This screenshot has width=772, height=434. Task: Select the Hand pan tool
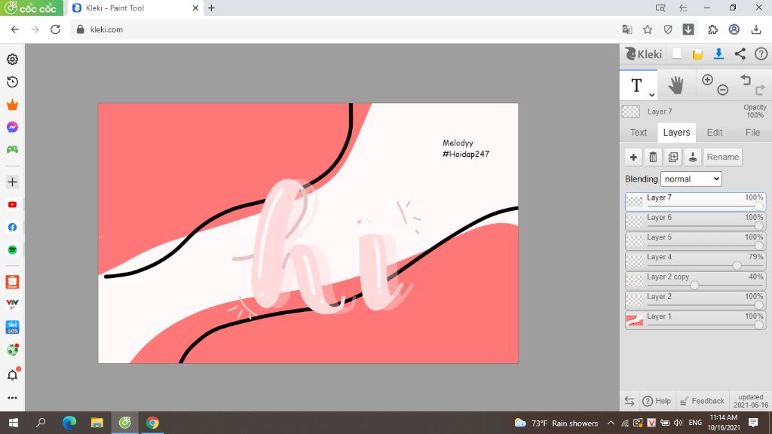coord(675,85)
